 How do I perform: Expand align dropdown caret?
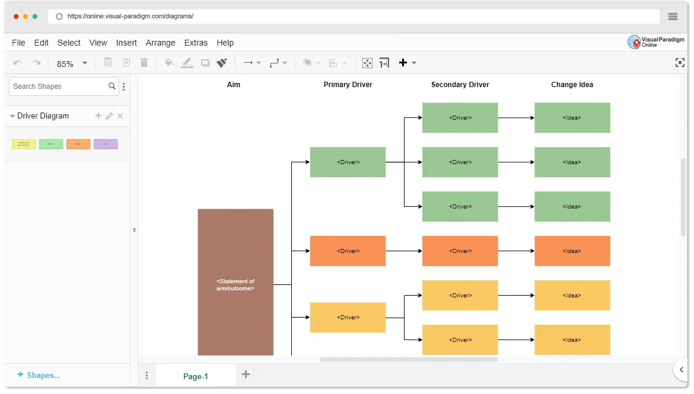(x=345, y=63)
